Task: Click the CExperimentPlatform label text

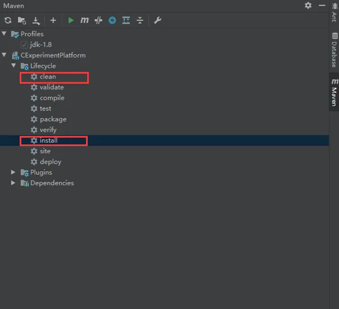Action: pos(53,55)
